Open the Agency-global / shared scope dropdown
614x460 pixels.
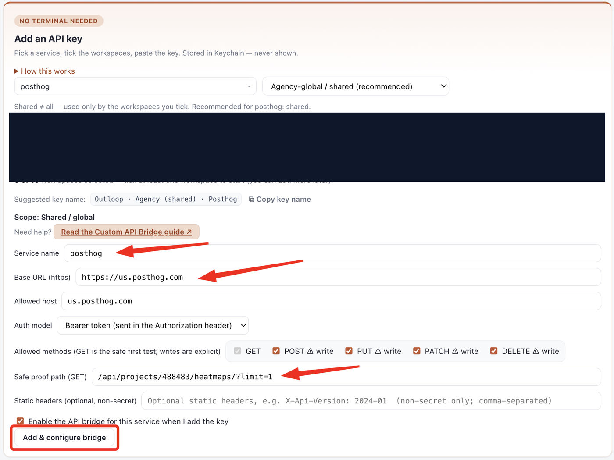[356, 86]
